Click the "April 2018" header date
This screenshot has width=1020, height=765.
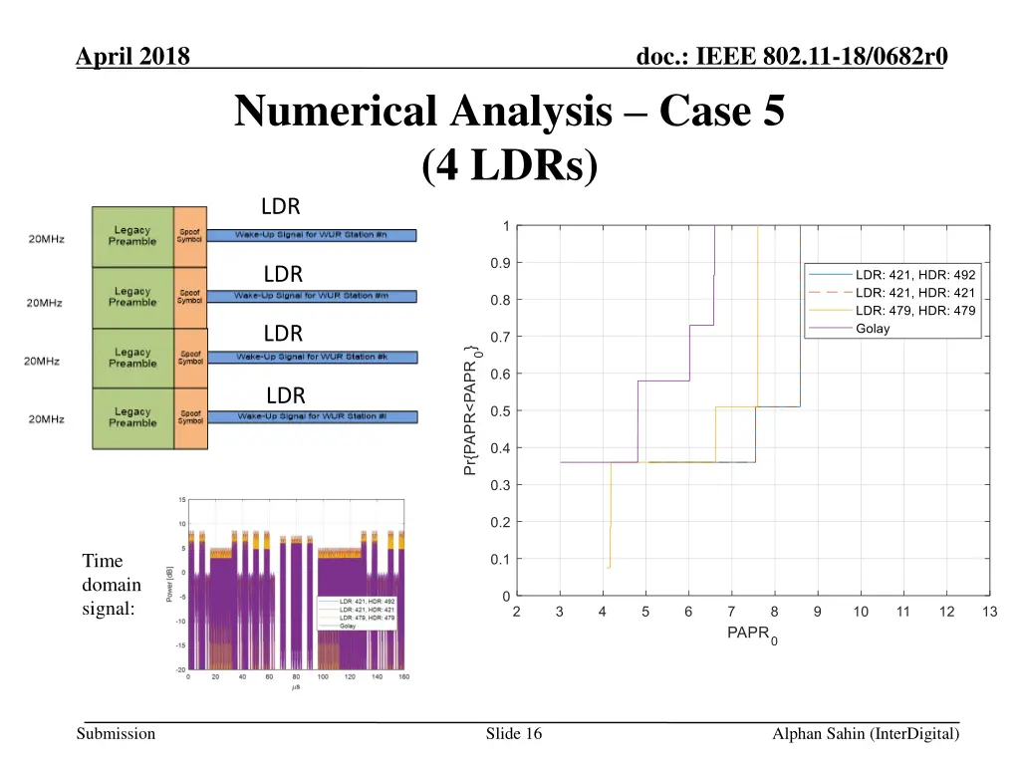pyautogui.click(x=133, y=57)
